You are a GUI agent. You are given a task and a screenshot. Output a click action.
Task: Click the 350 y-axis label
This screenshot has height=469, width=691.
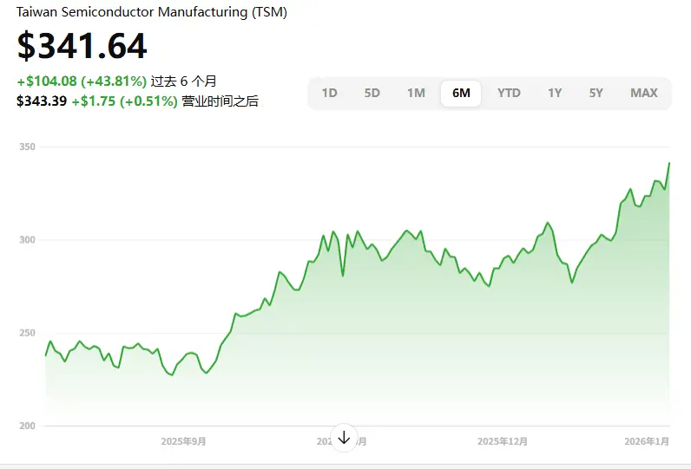click(27, 147)
